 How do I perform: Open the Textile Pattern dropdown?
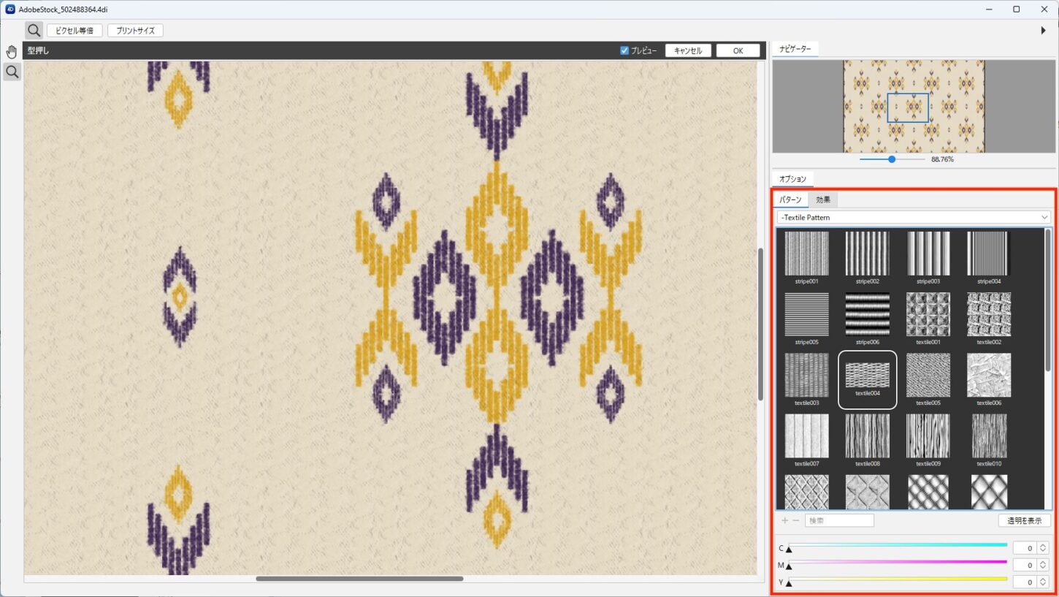point(913,218)
